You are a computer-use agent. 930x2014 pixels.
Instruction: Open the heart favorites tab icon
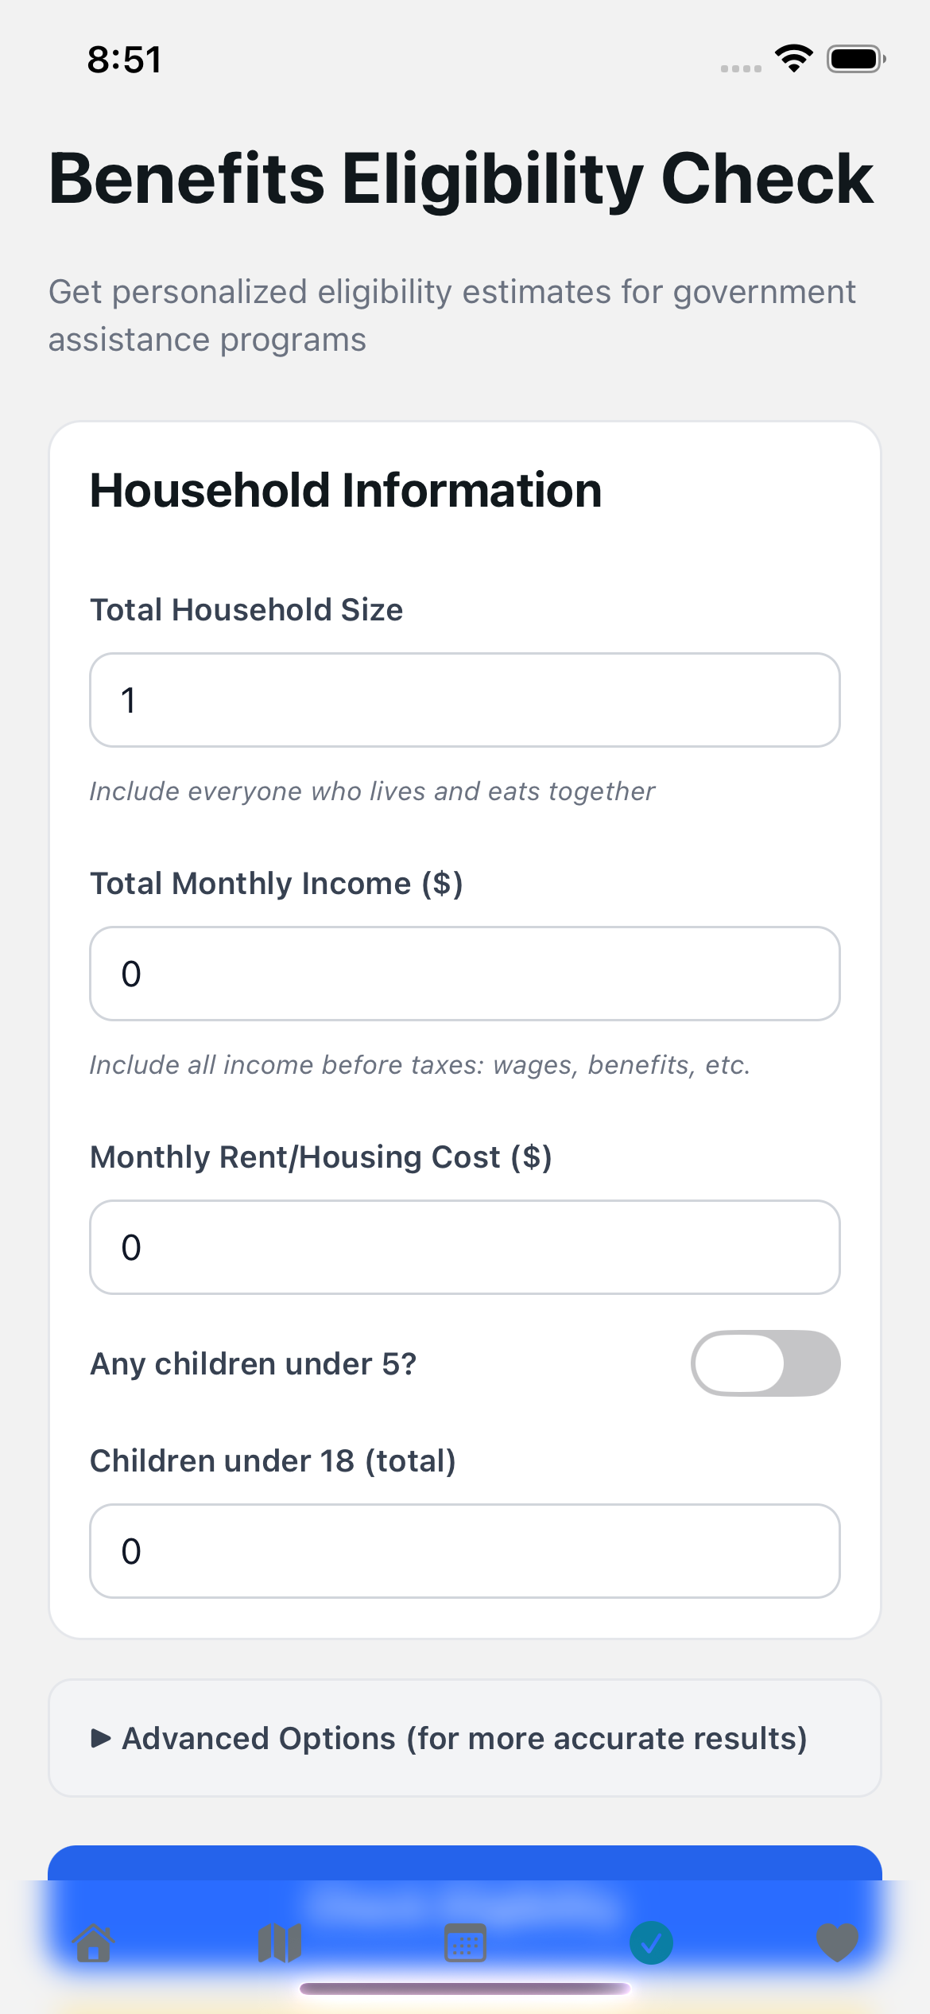(838, 1943)
